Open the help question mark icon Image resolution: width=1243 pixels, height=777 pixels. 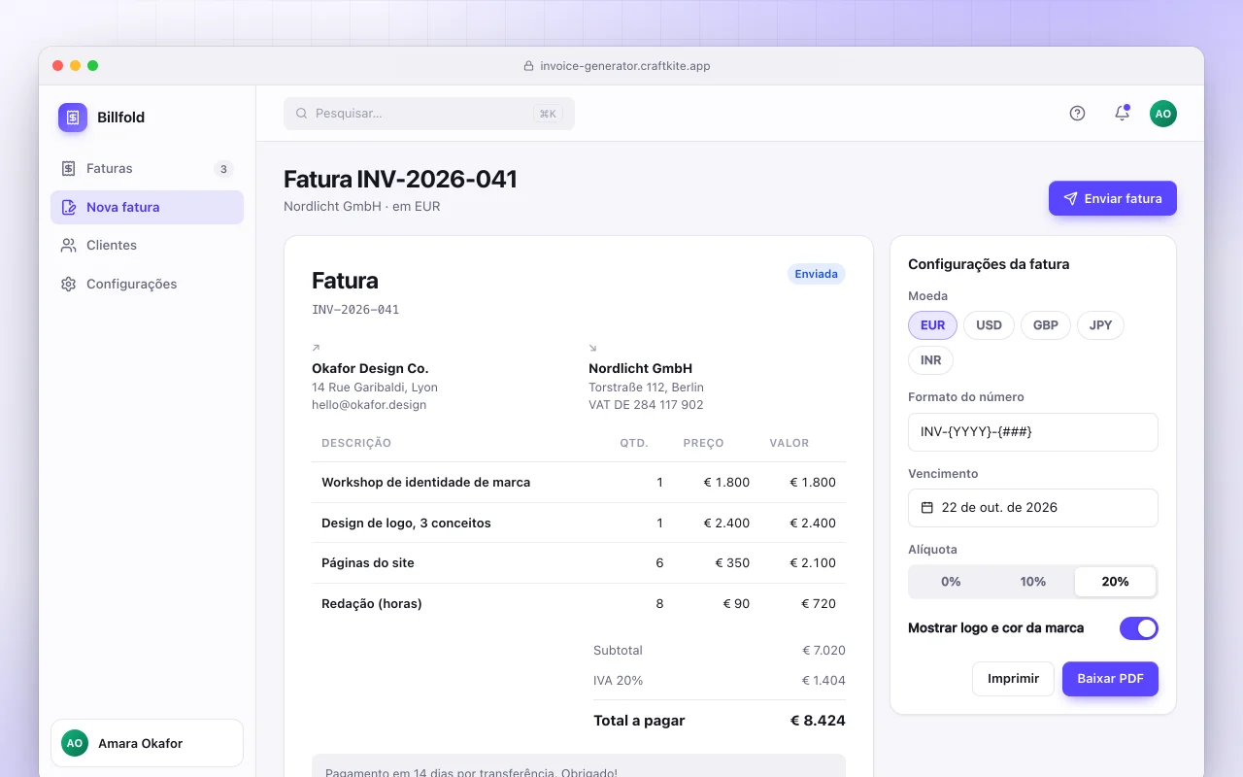(1077, 114)
